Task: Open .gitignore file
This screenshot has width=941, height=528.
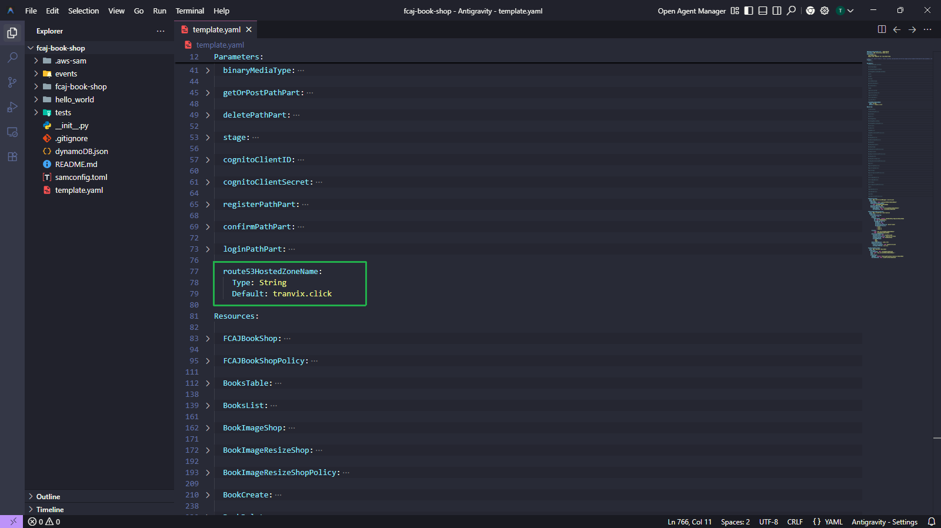Action: 99,138
